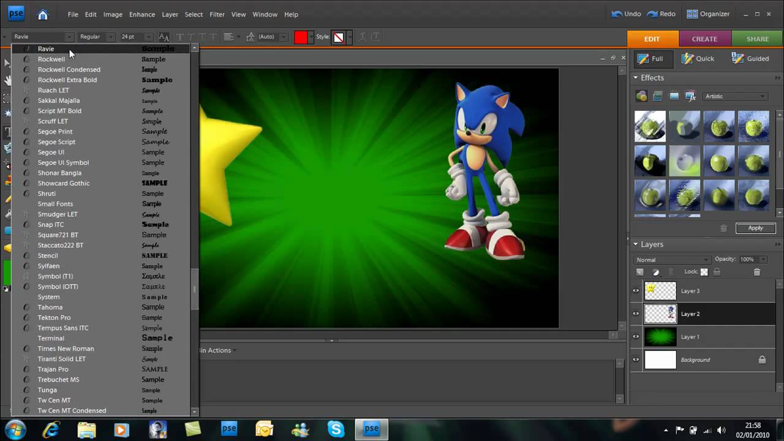Show Photo Effects in the Effects panel
Screen dimensions: 784x441
pos(674,96)
